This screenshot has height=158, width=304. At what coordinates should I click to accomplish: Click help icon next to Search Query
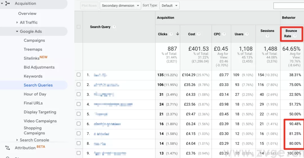114,27
